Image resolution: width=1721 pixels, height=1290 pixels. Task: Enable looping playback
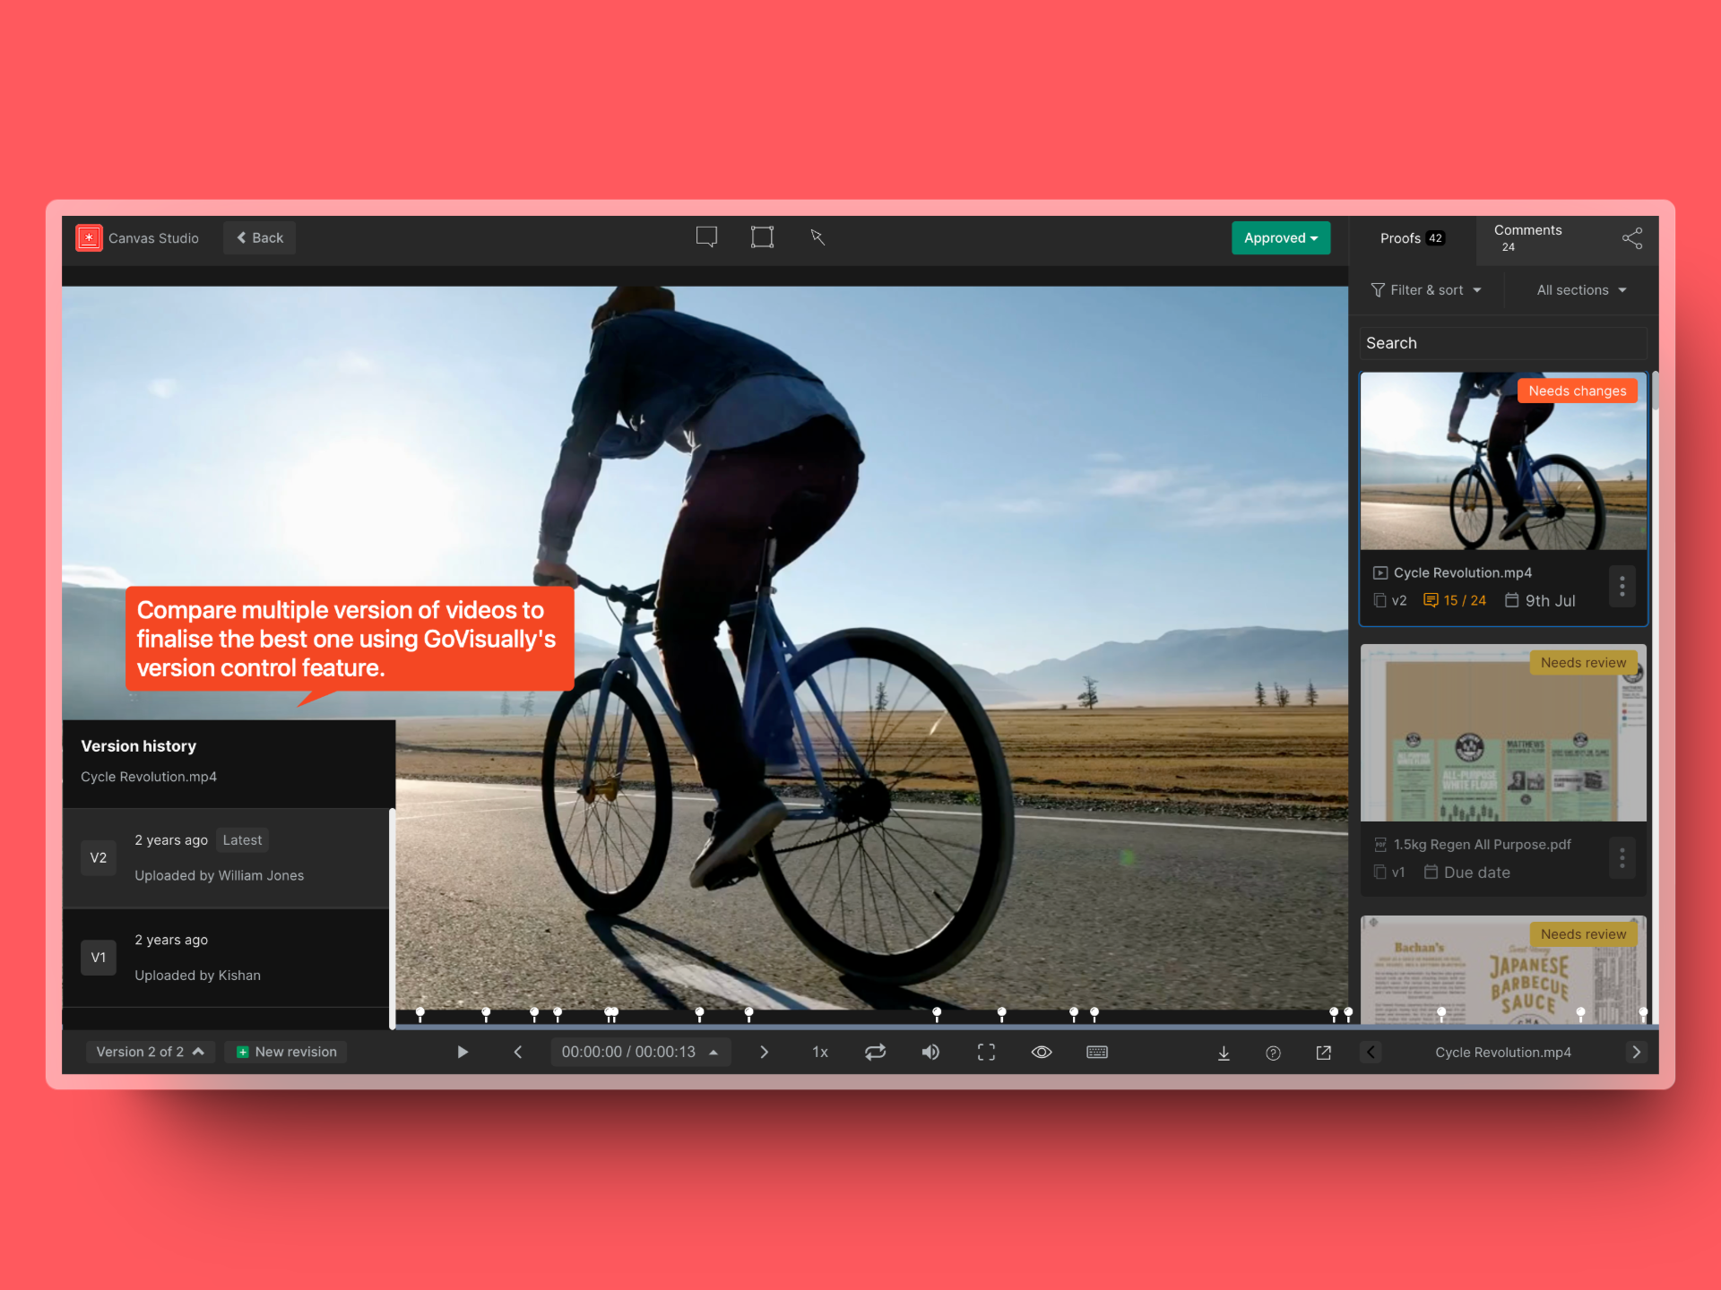pos(876,1052)
